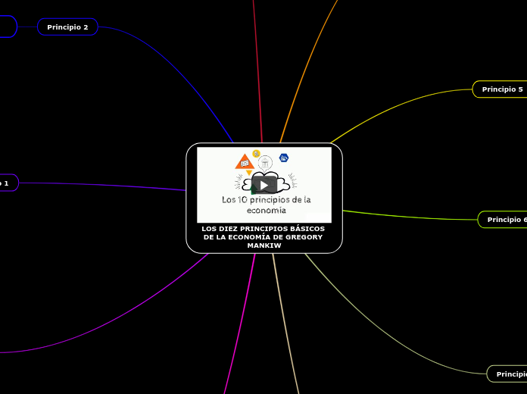Screen dimensions: 527x394
Task: Select the Principio 5 node
Action: tap(500, 89)
